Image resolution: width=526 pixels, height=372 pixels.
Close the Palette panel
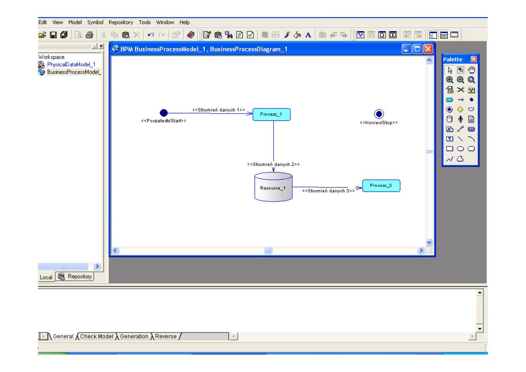pyautogui.click(x=474, y=59)
